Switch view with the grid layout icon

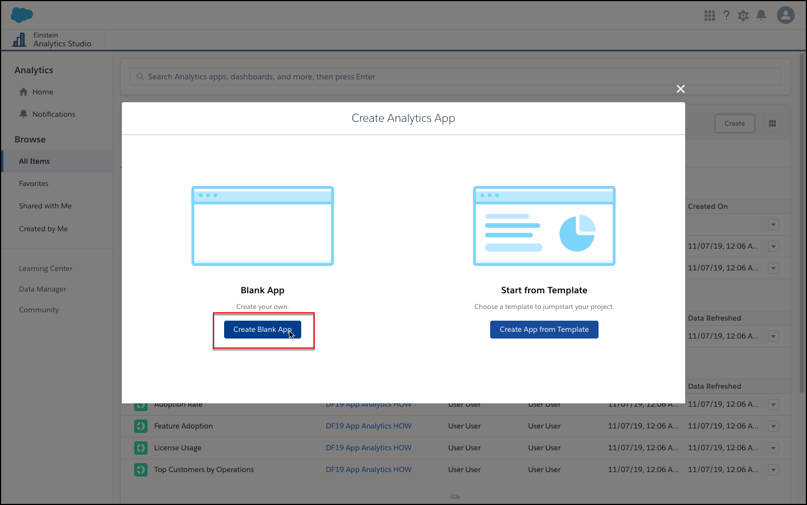pyautogui.click(x=772, y=123)
